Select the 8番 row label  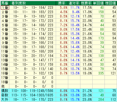pos(5,38)
